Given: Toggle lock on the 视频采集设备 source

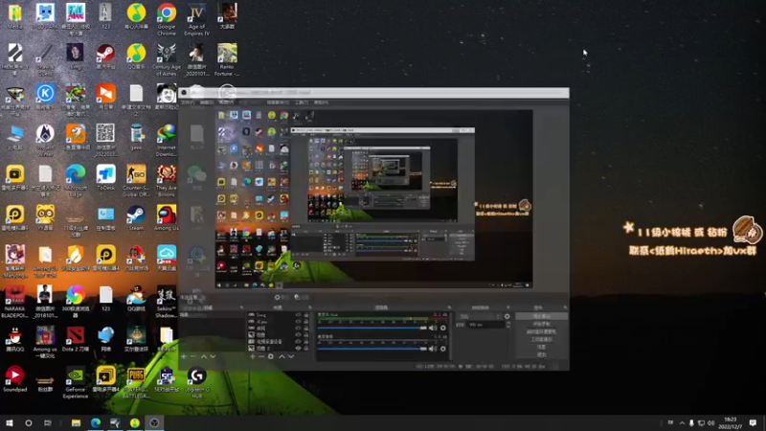Looking at the screenshot, I should 306,342.
